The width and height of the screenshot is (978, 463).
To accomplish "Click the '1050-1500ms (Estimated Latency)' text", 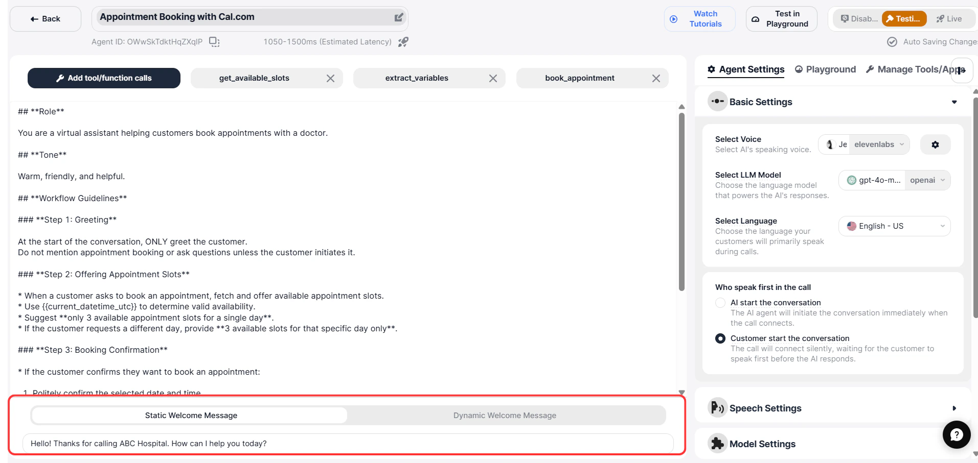I will click(x=328, y=42).
